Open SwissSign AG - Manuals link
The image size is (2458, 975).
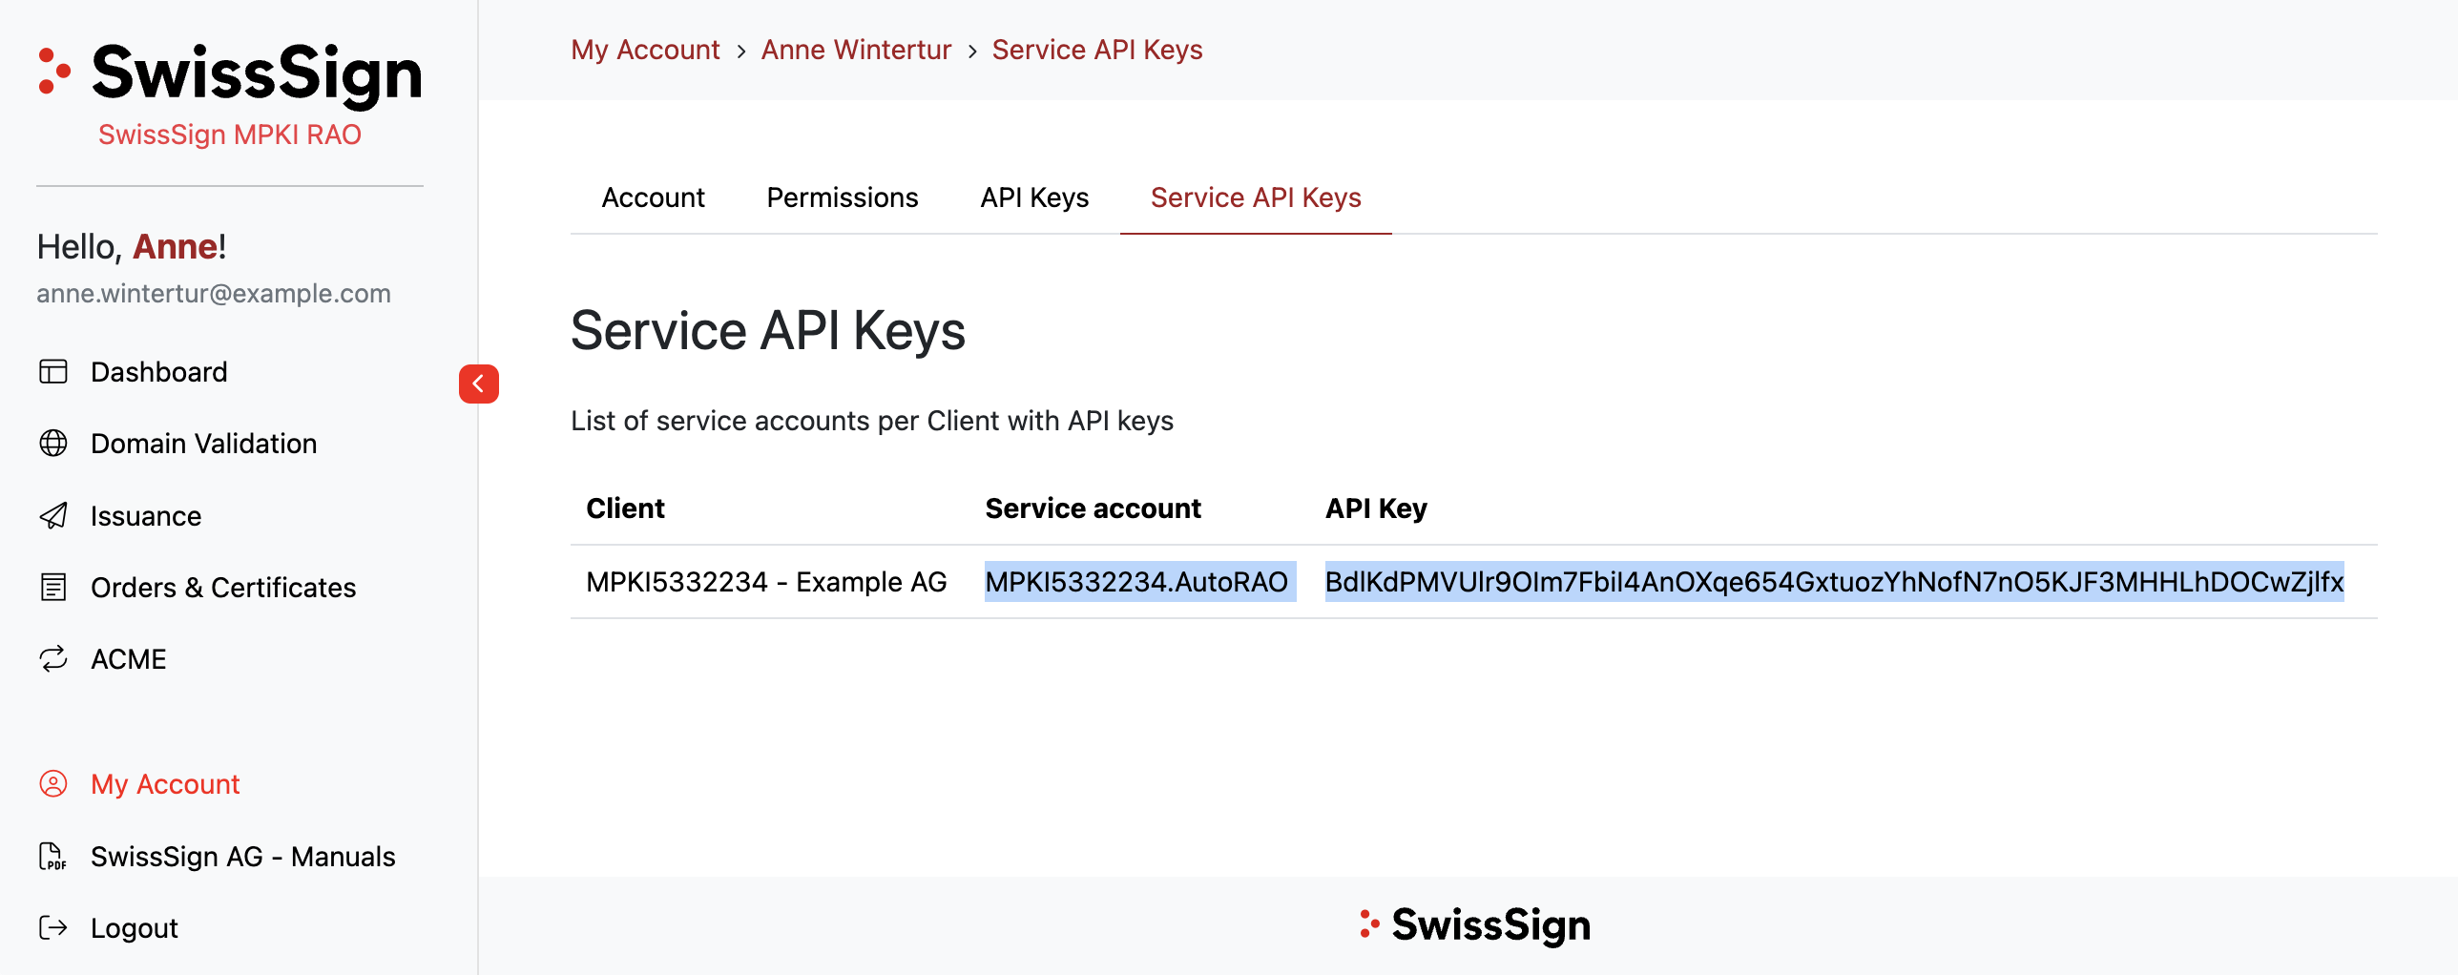[243, 856]
